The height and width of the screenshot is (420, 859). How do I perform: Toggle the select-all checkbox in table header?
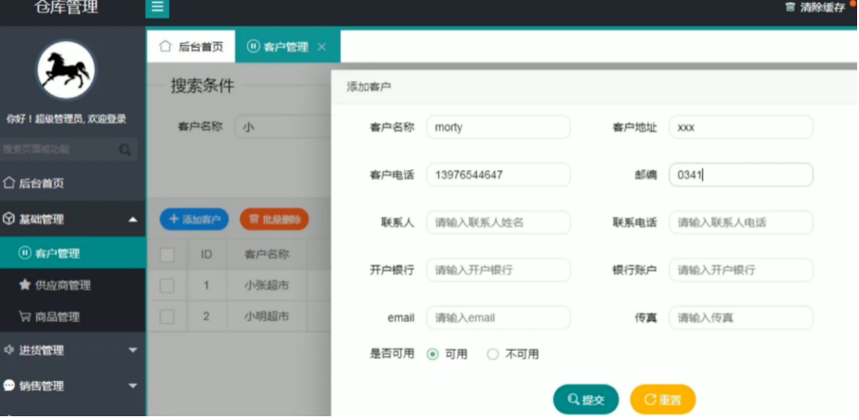(167, 254)
